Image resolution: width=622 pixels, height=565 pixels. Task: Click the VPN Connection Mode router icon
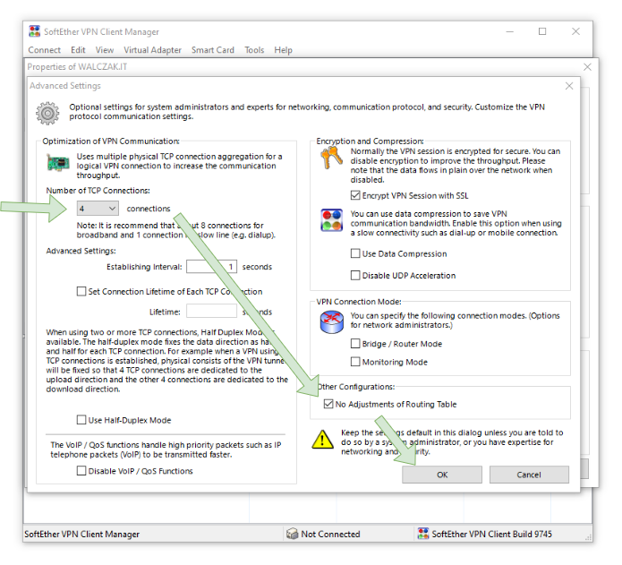tap(332, 322)
